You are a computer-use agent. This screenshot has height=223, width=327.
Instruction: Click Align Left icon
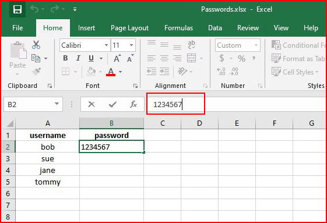152,58
